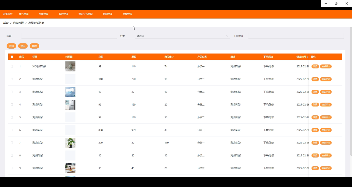Click 详情 for 测试商品5
The height and width of the screenshot is (187, 352).
315,117
